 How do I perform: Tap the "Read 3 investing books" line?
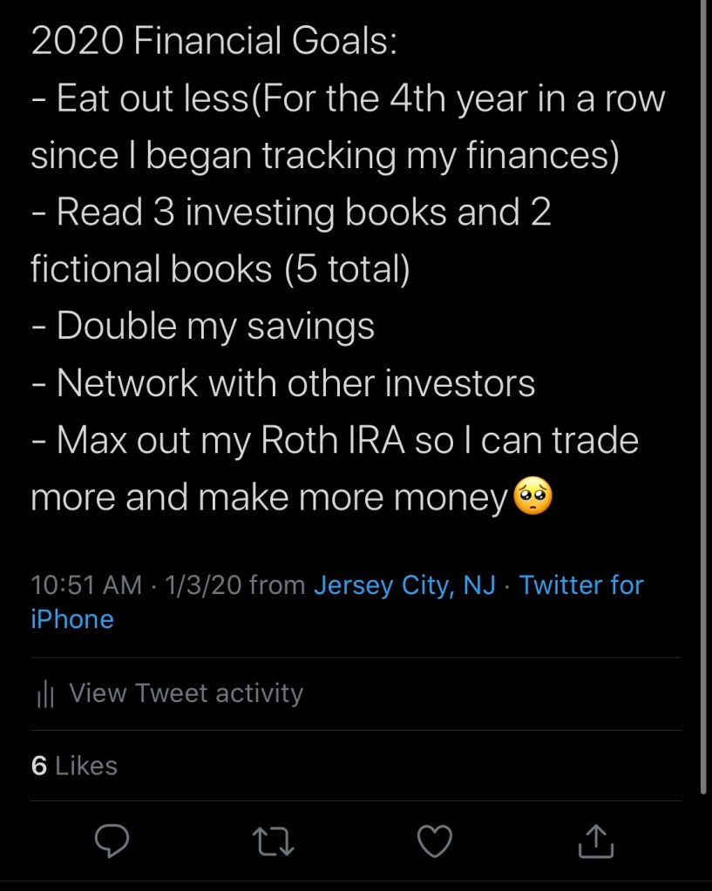click(291, 213)
